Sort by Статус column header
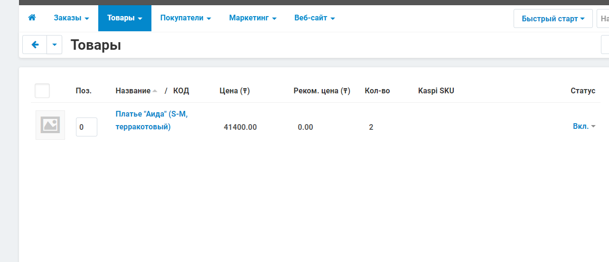Screen dimensions: 609x262 (583, 90)
